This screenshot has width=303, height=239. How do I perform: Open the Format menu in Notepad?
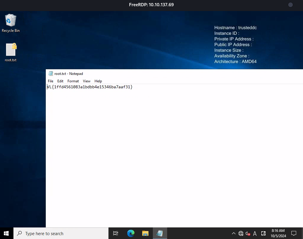click(x=73, y=81)
